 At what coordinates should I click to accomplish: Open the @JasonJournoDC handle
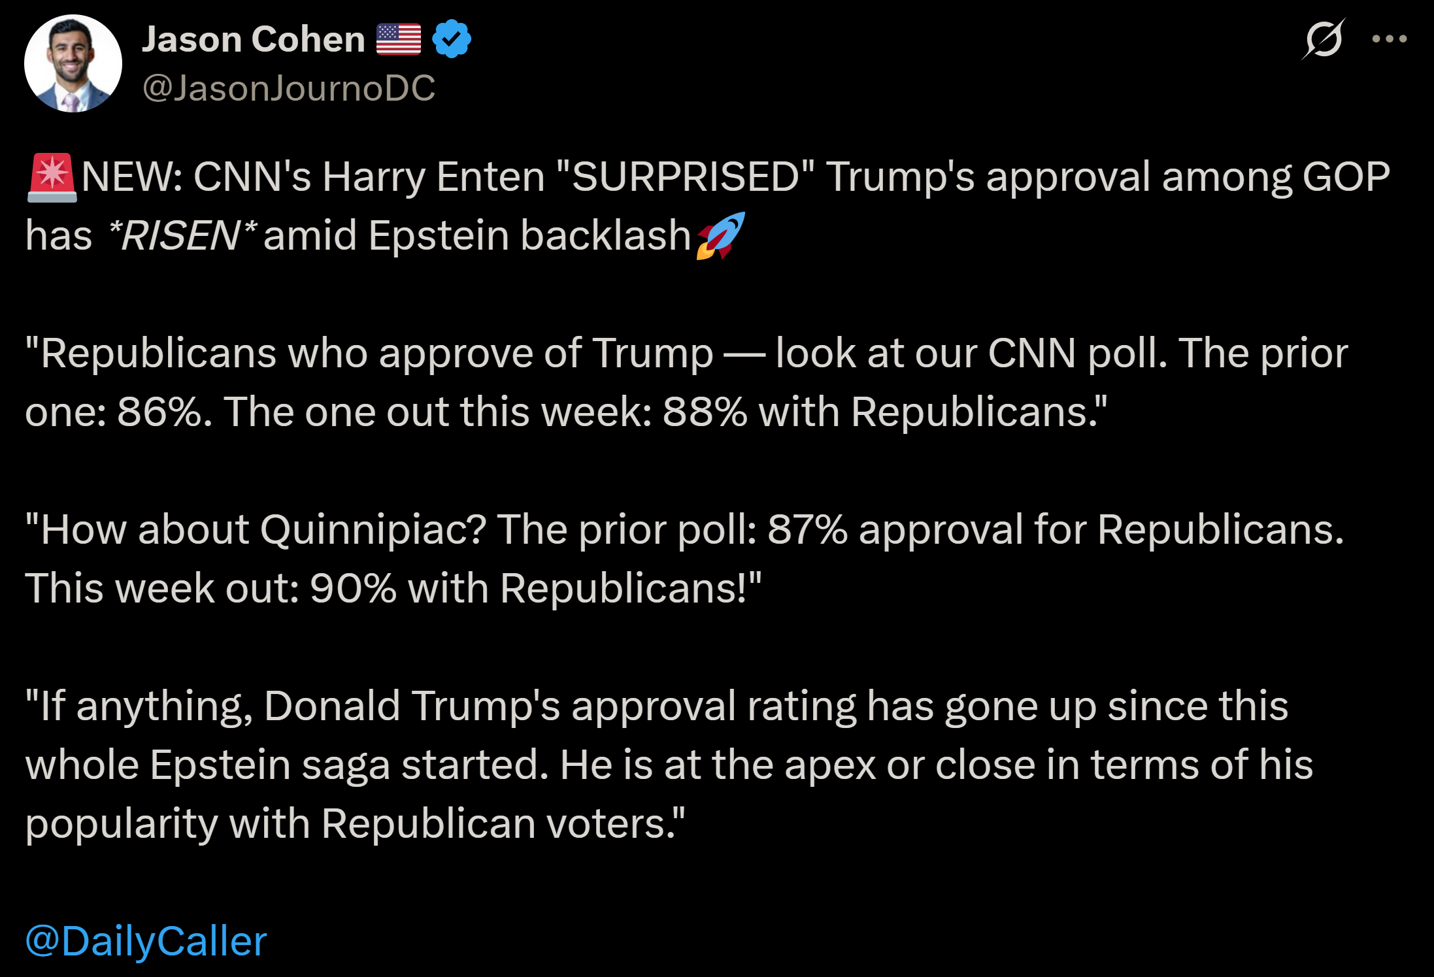click(x=289, y=88)
